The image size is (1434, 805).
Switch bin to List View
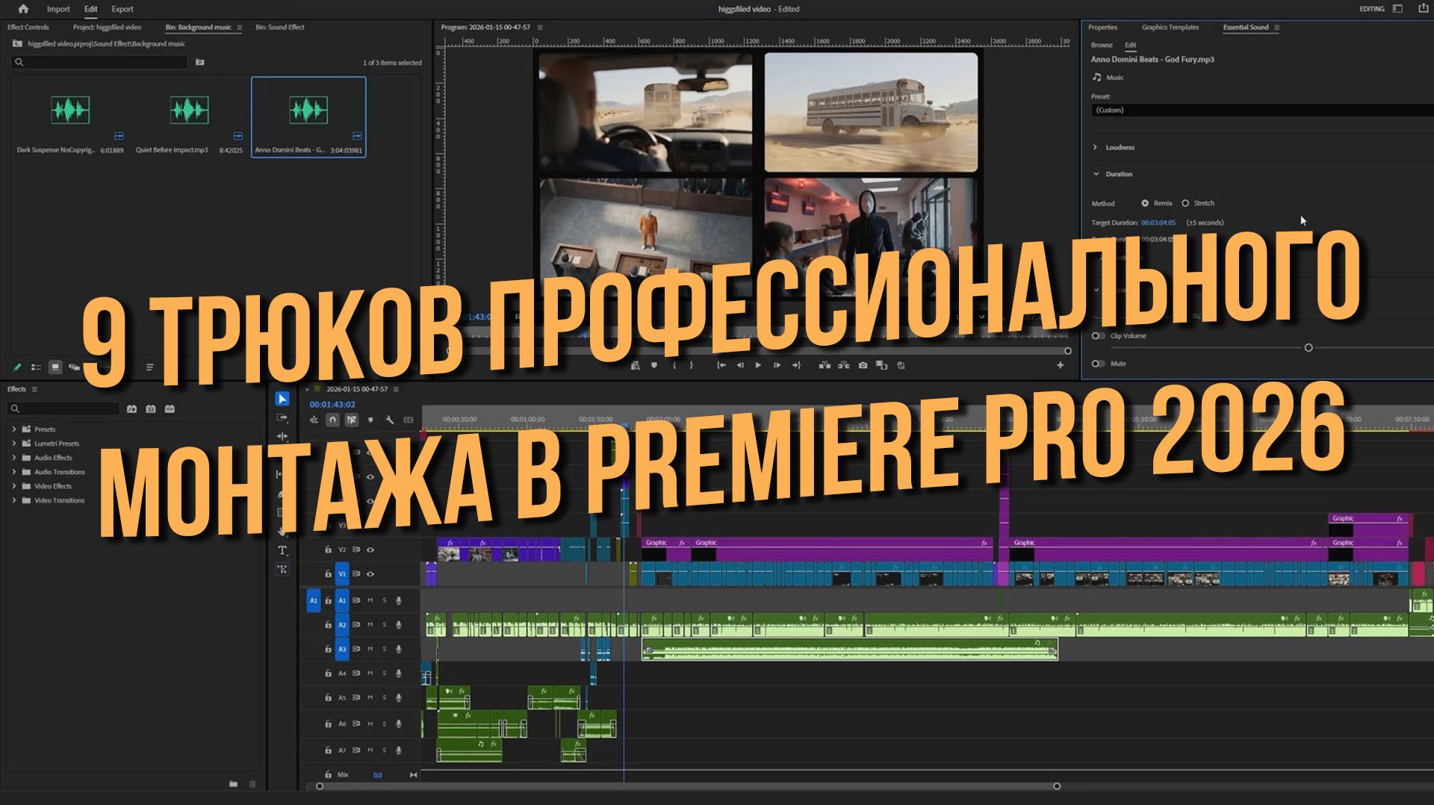[x=36, y=367]
